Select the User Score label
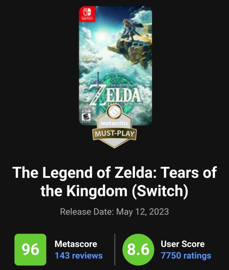 pyautogui.click(x=183, y=244)
